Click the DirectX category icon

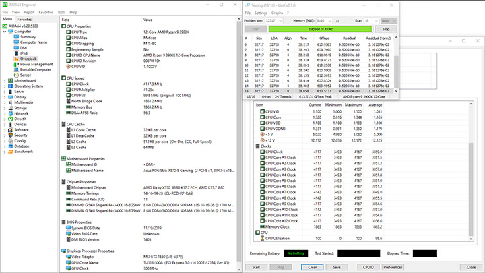click(x=11, y=119)
